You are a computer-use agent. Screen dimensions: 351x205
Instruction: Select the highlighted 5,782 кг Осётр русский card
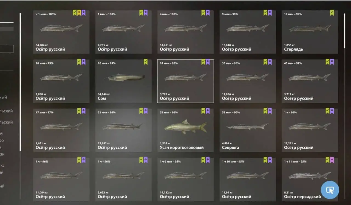[x=186, y=81]
